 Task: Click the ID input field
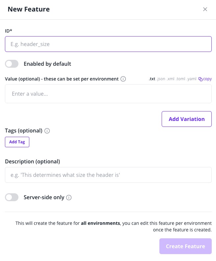pos(108,44)
